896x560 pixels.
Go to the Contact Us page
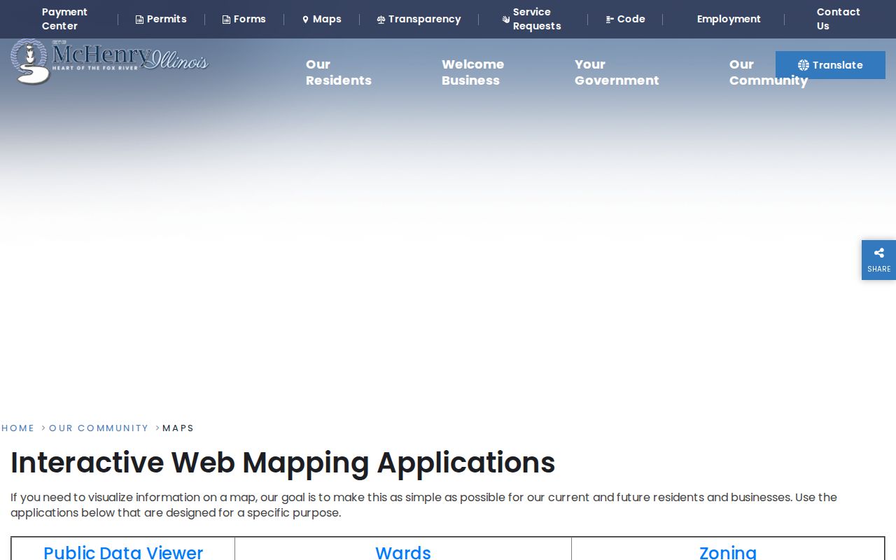(x=838, y=19)
